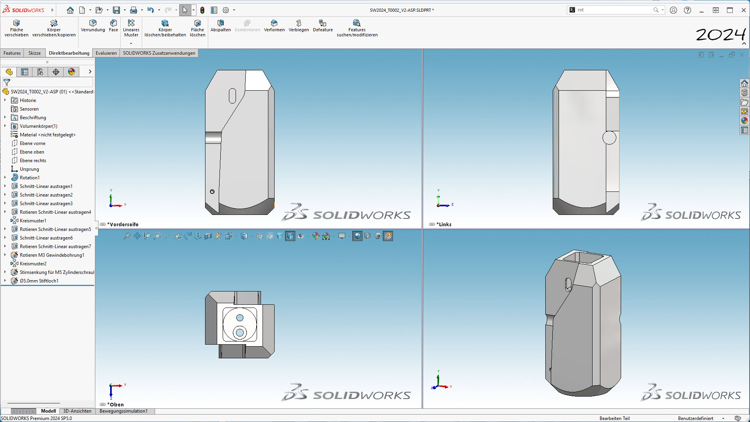The width and height of the screenshot is (750, 422).
Task: Select the Verformen deform tool
Action: point(274,25)
